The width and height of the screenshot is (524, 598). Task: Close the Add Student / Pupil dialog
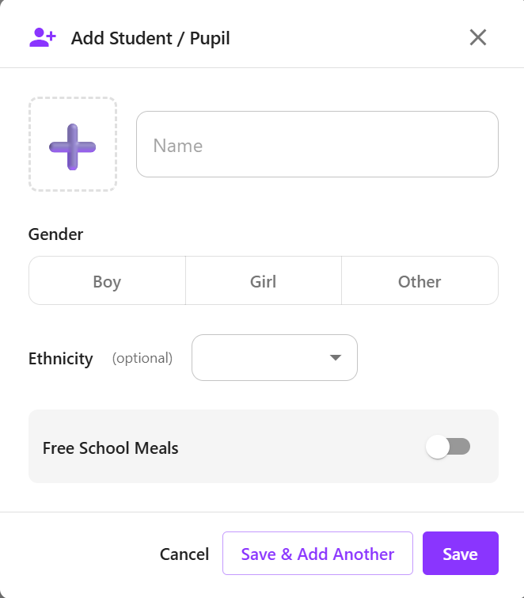tap(477, 37)
